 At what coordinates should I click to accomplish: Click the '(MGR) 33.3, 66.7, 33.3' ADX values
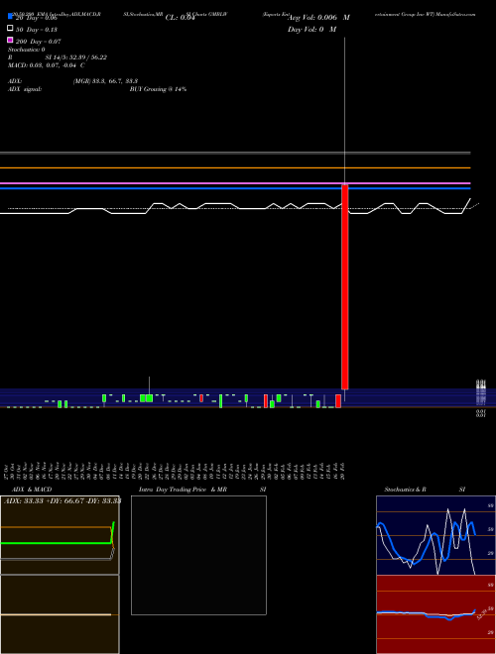coord(105,81)
